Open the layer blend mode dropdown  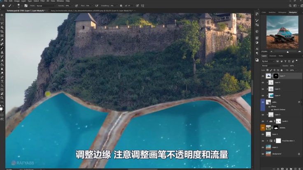[x=270, y=65]
